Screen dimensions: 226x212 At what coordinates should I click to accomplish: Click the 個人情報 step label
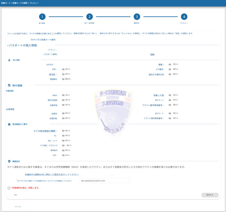(x=42, y=23)
